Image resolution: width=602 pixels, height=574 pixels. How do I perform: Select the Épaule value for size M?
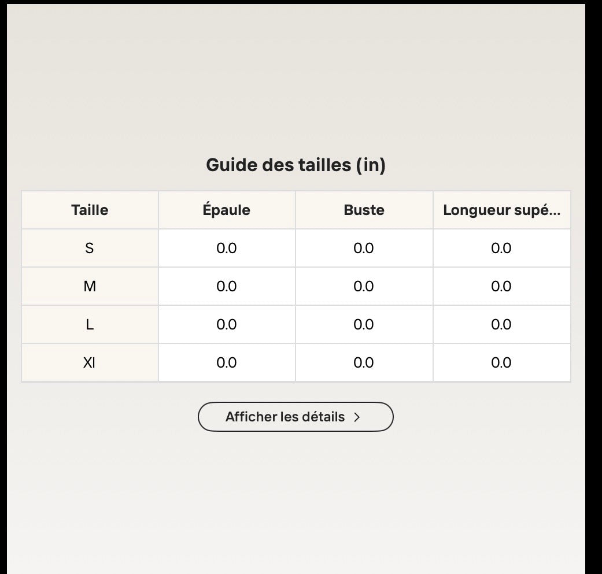point(227,286)
